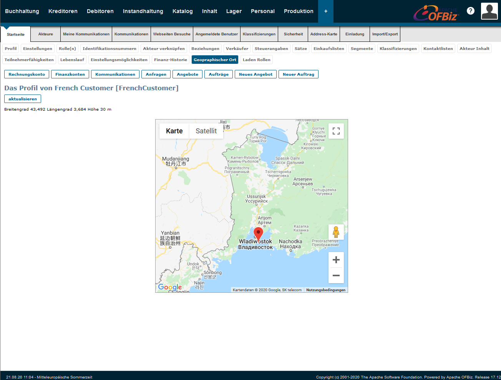501x380 pixels.
Task: Open the Sicherheit tab
Action: 293,34
